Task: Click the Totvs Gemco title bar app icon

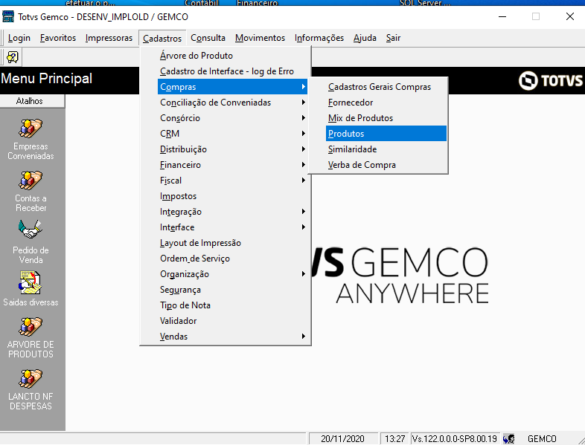Action: coord(8,17)
